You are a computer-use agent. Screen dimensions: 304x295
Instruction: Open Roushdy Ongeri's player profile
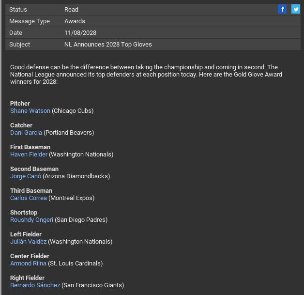point(31,220)
